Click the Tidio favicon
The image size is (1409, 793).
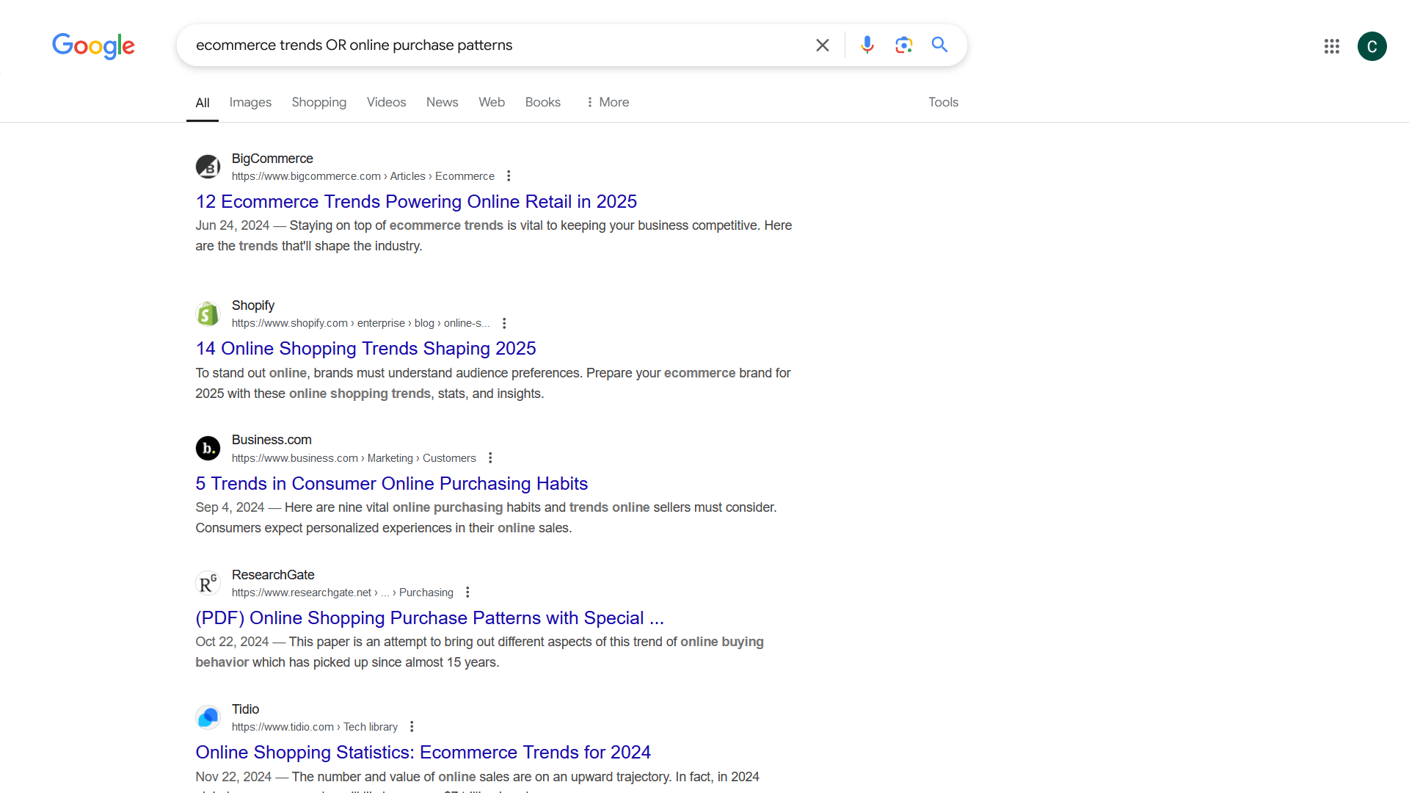click(x=208, y=717)
